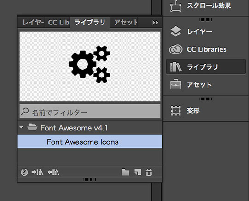Select the ライブラリ tab
Image resolution: width=249 pixels, height=201 pixels.
90,23
